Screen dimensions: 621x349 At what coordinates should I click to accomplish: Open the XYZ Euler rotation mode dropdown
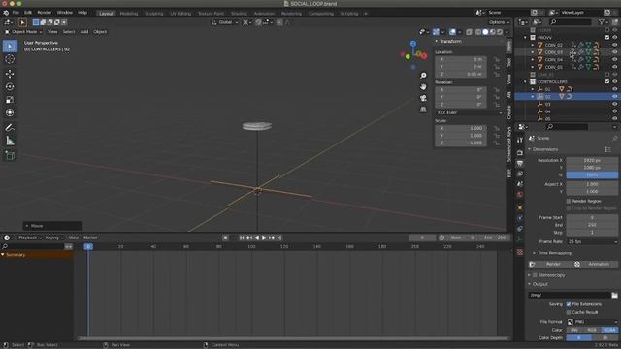pyautogui.click(x=469, y=112)
